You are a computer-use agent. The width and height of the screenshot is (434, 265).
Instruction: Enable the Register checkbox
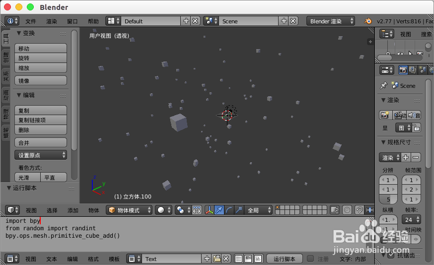310,259
